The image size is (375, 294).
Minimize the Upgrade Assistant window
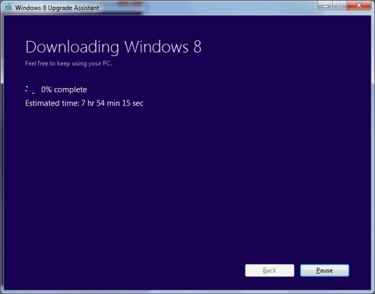pos(325,5)
